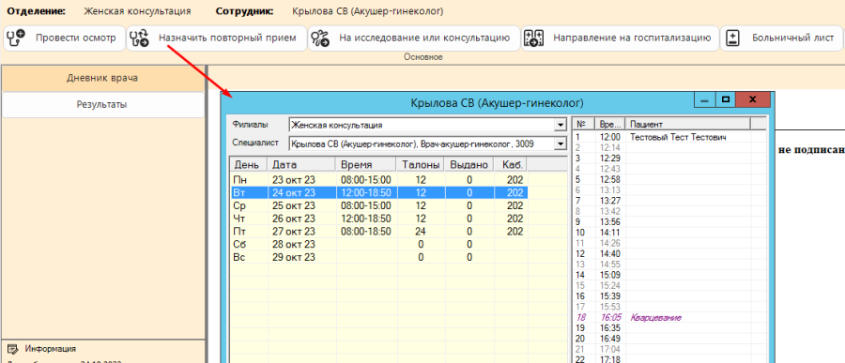Select patient Тестовый Тест Тестович at 12:00
The height and width of the screenshot is (363, 845).
coord(677,137)
